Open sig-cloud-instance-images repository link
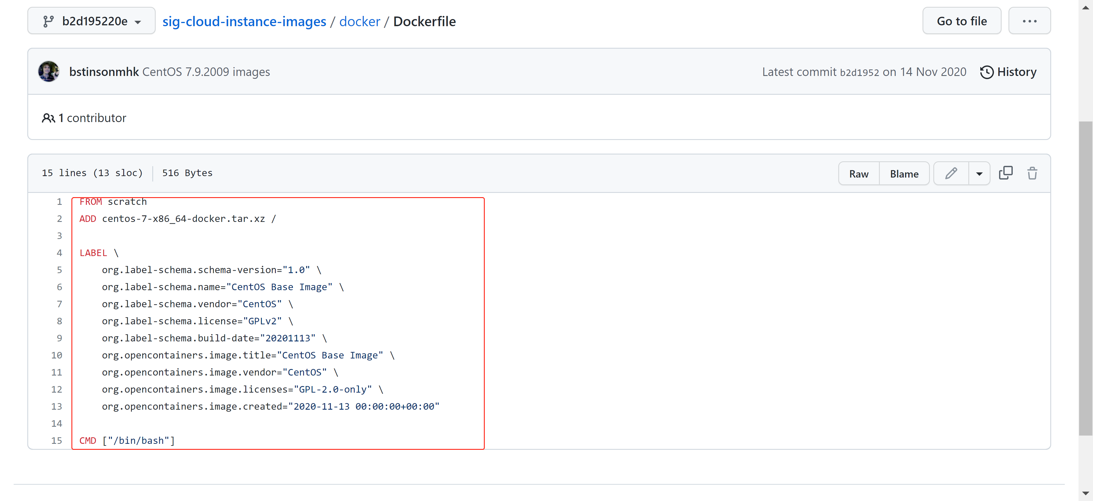This screenshot has width=1093, height=501. click(x=244, y=21)
